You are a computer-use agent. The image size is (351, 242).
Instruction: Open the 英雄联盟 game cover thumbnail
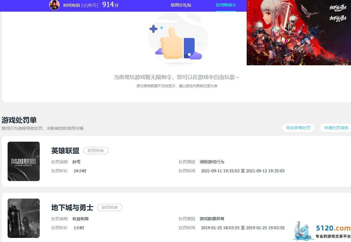pos(24,161)
